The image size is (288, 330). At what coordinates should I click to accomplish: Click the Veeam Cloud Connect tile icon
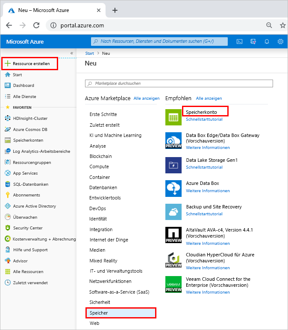[173, 284]
